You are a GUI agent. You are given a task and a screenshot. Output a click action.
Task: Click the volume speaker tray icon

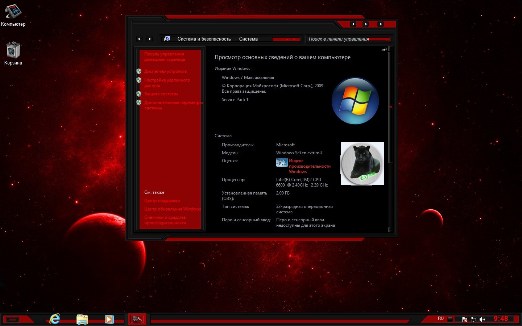click(482, 319)
